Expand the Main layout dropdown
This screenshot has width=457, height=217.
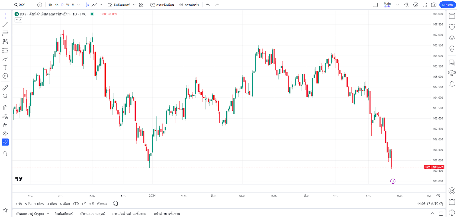(397, 5)
